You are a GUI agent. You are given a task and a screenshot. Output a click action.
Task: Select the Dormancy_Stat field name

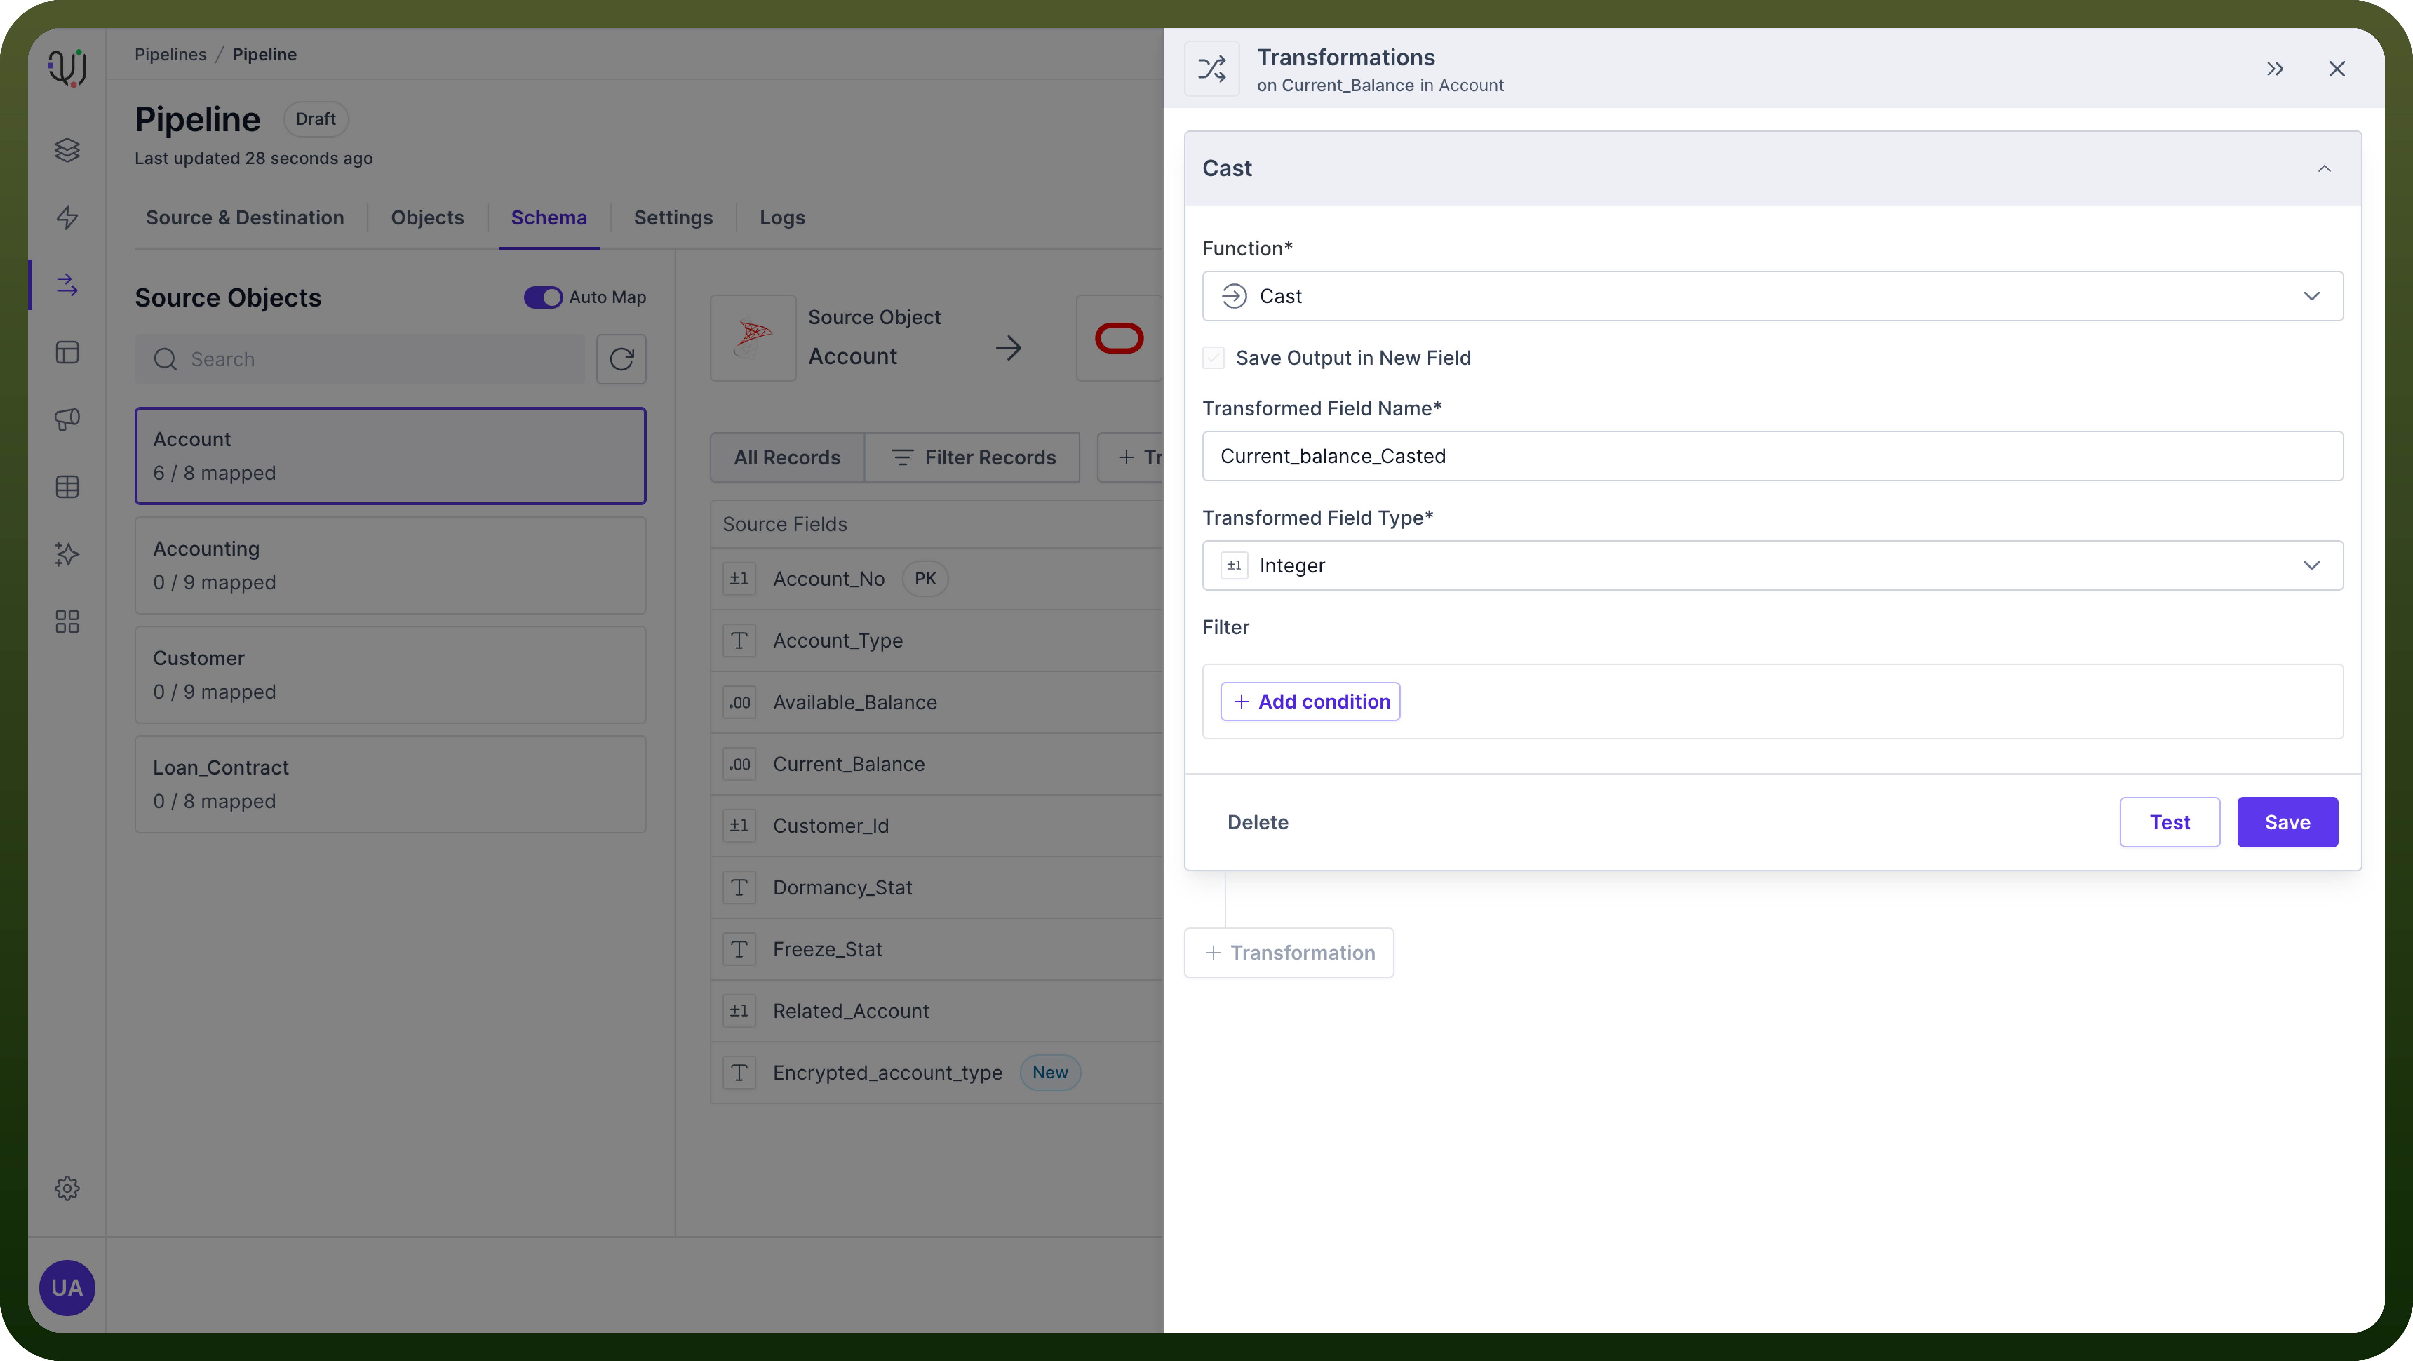tap(842, 888)
